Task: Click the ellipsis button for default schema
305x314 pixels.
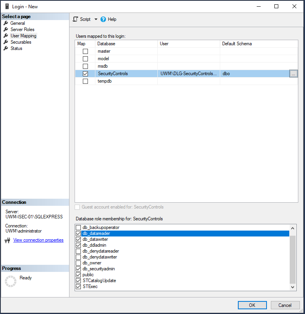Action: point(293,74)
